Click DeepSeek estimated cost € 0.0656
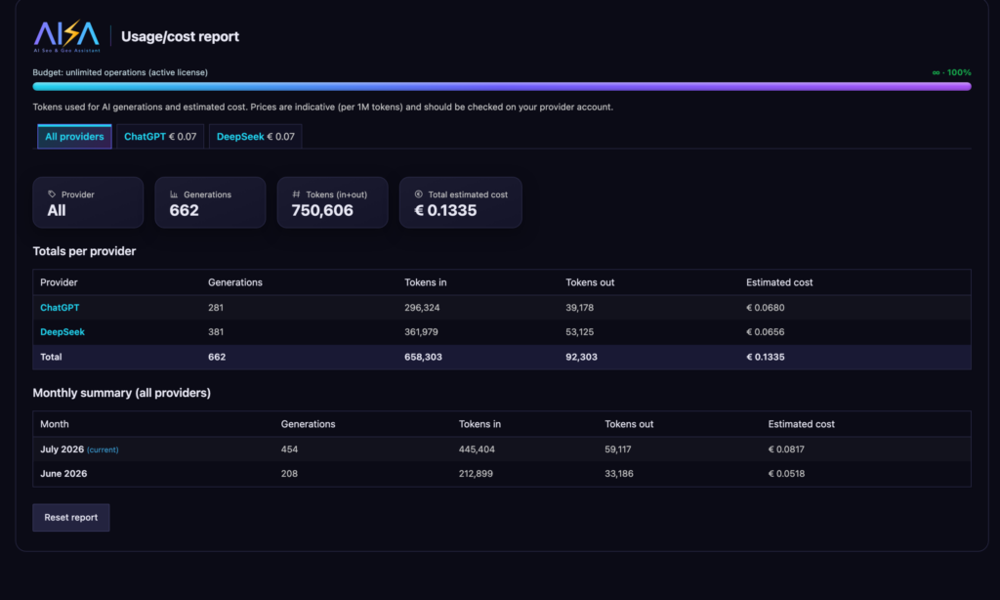The width and height of the screenshot is (1000, 600). click(x=766, y=332)
